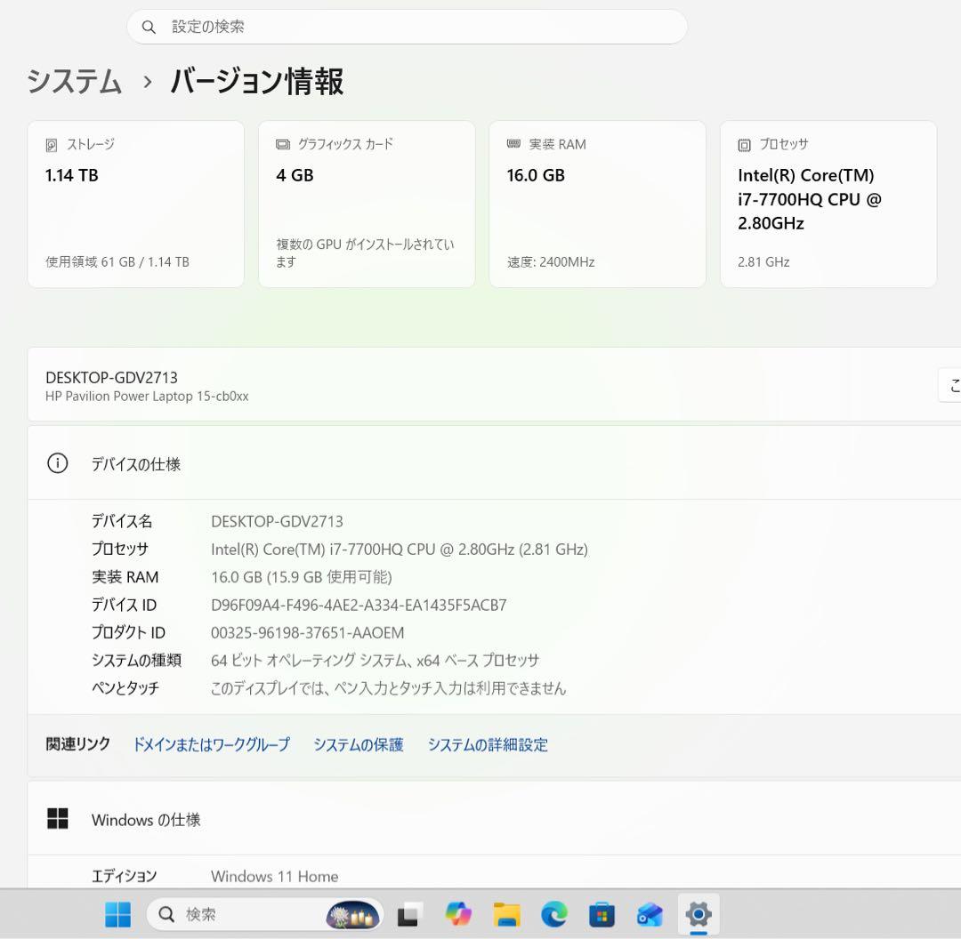The image size is (961, 939).
Task: Open the ストレージ 1.14 TB card
Action: [x=136, y=204]
